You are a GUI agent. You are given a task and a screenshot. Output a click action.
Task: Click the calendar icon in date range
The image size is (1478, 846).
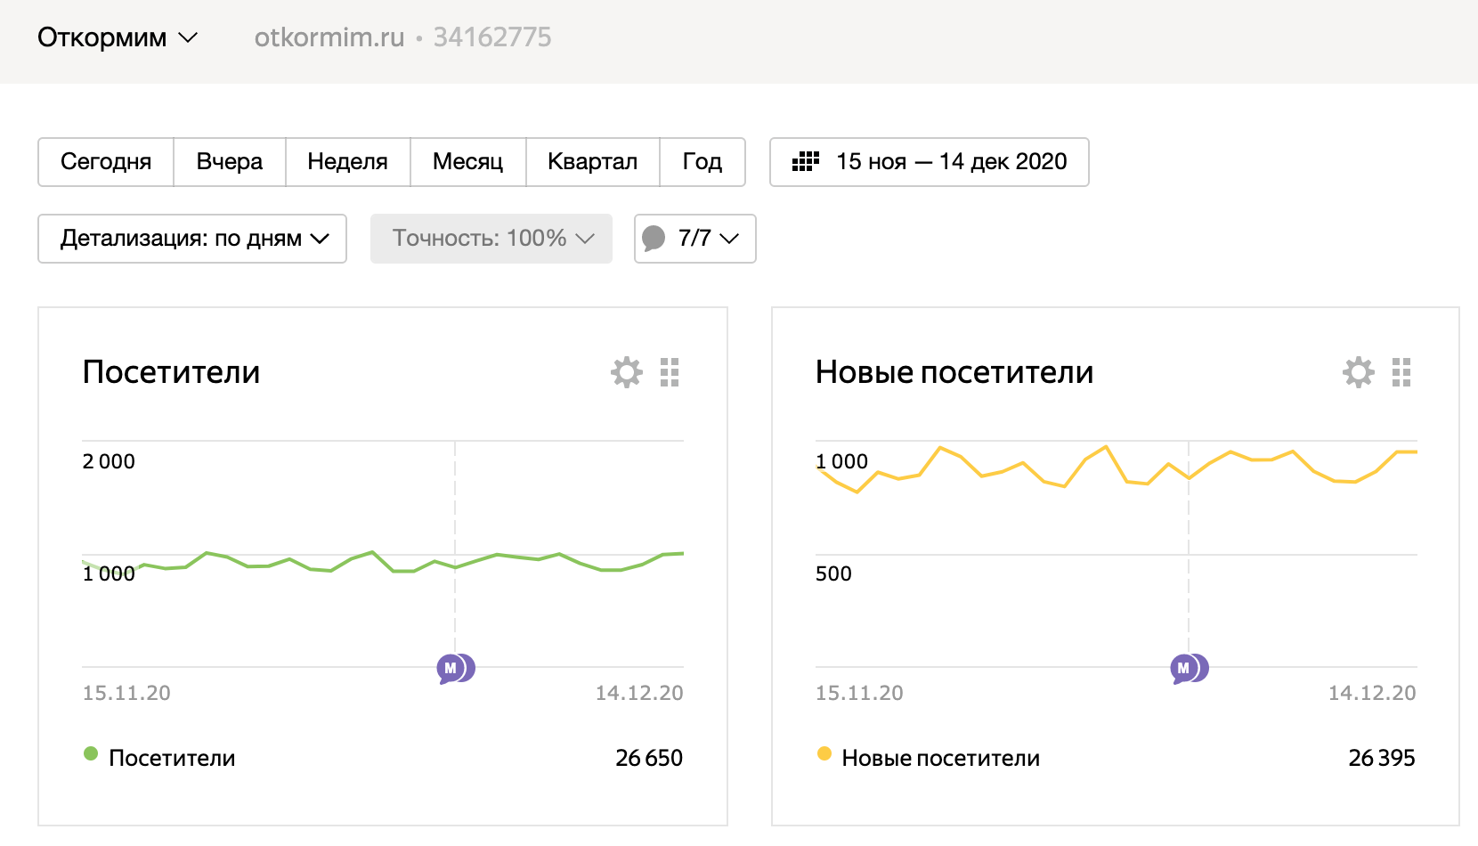(806, 162)
